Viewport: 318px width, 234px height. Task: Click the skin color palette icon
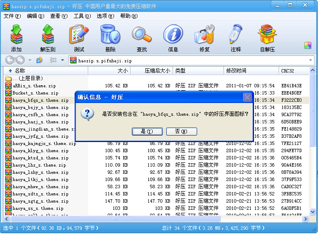308,45
